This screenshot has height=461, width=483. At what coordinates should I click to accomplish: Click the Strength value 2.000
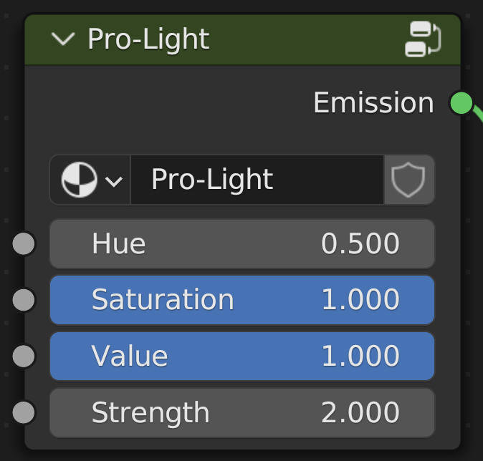[x=360, y=413]
